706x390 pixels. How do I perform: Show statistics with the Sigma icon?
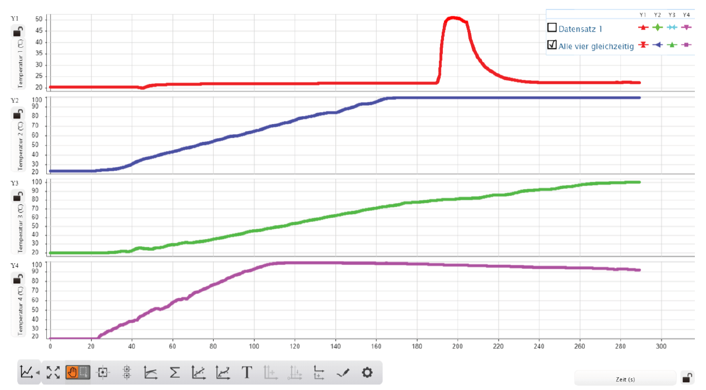[x=175, y=372]
